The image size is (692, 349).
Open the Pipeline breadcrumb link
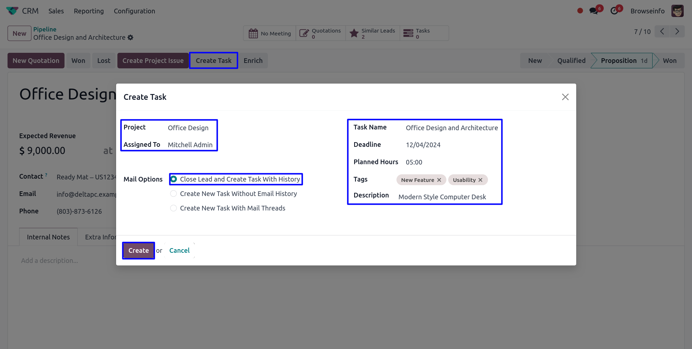click(45, 29)
